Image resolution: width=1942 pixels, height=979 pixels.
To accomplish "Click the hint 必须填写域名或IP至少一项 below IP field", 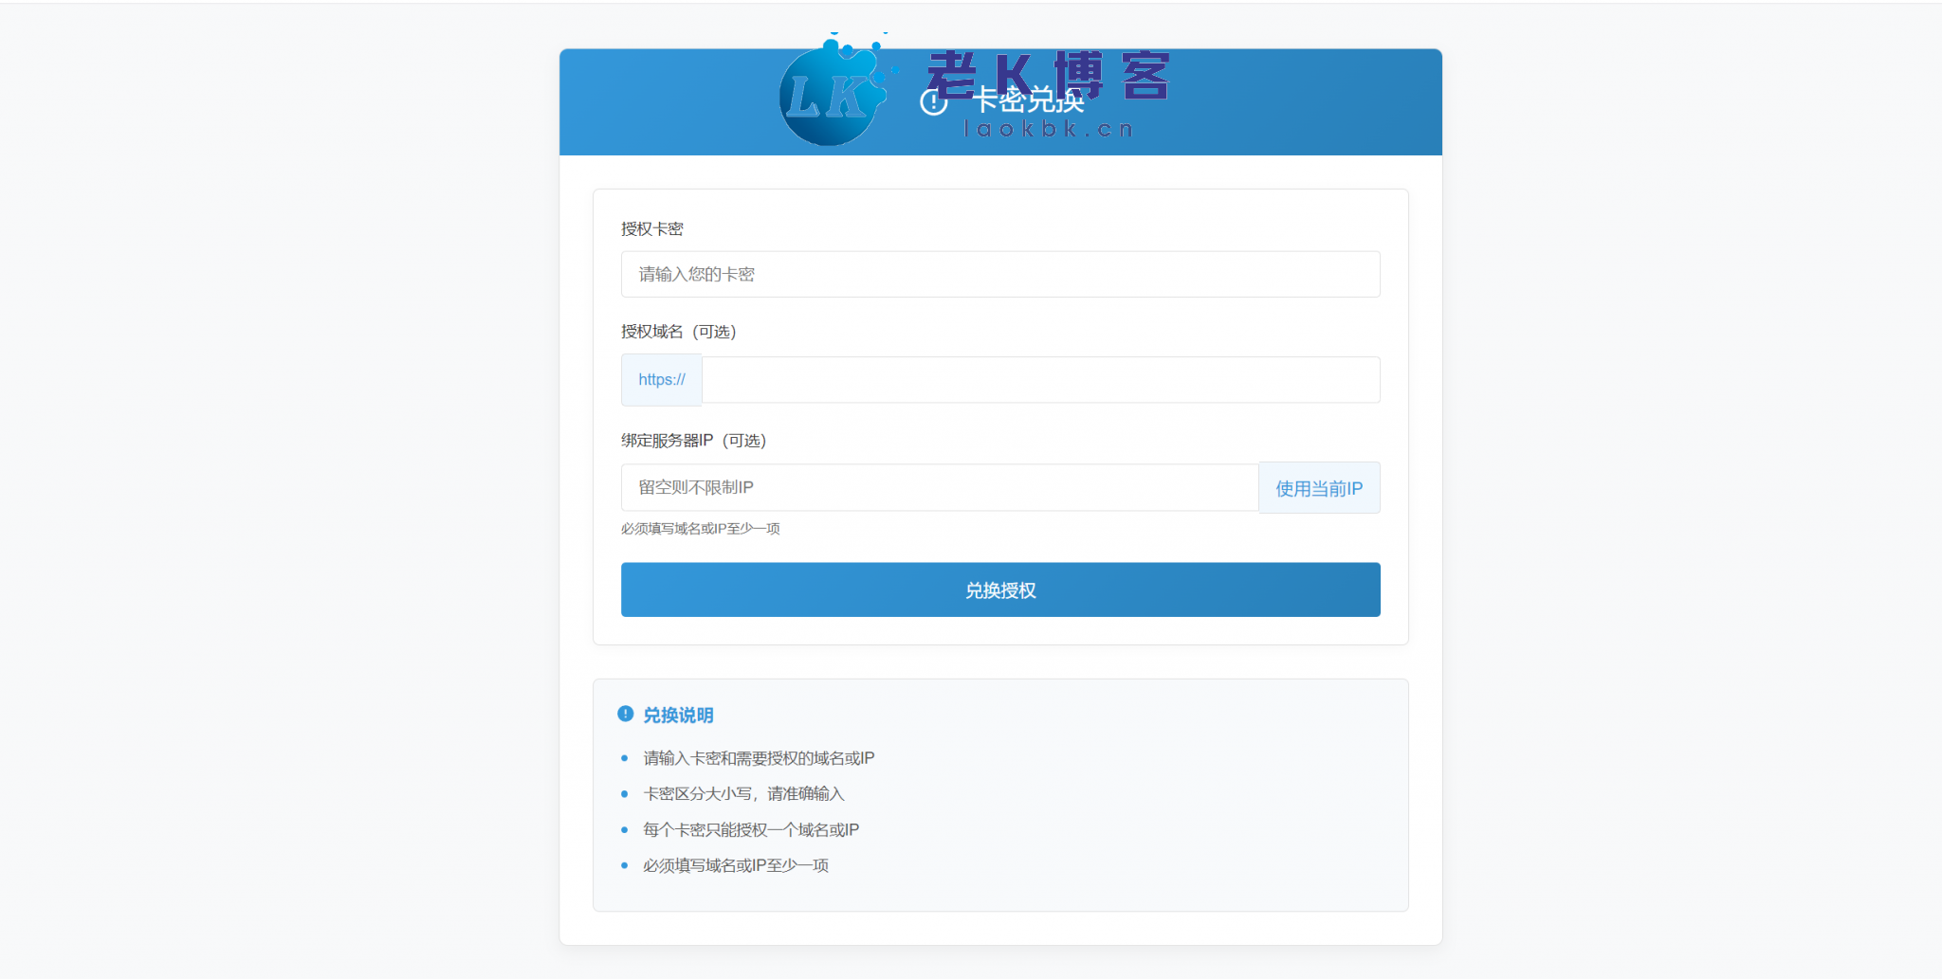I will (701, 528).
